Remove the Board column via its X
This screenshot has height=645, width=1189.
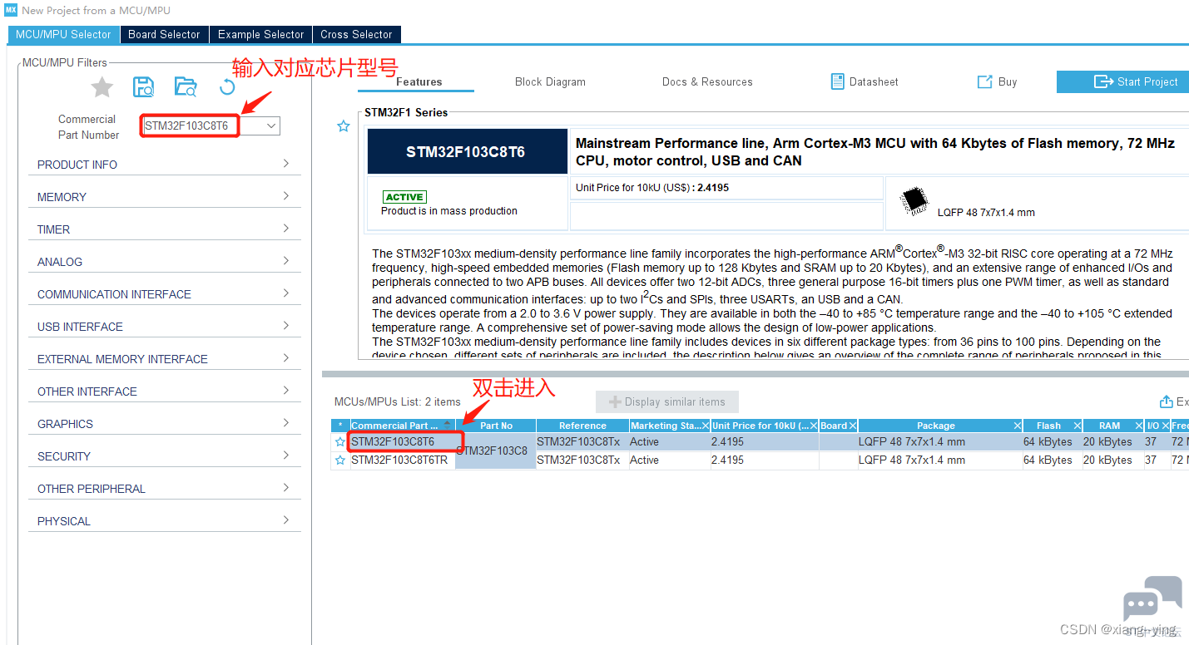(x=852, y=426)
